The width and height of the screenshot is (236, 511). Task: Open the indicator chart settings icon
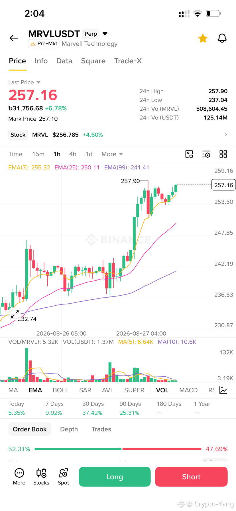pyautogui.click(x=223, y=390)
